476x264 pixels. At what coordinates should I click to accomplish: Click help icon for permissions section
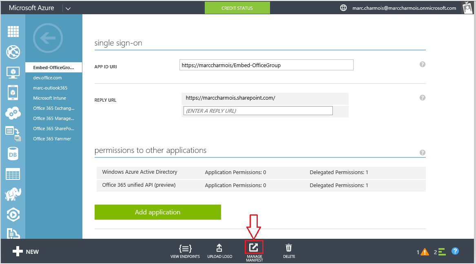tap(422, 152)
